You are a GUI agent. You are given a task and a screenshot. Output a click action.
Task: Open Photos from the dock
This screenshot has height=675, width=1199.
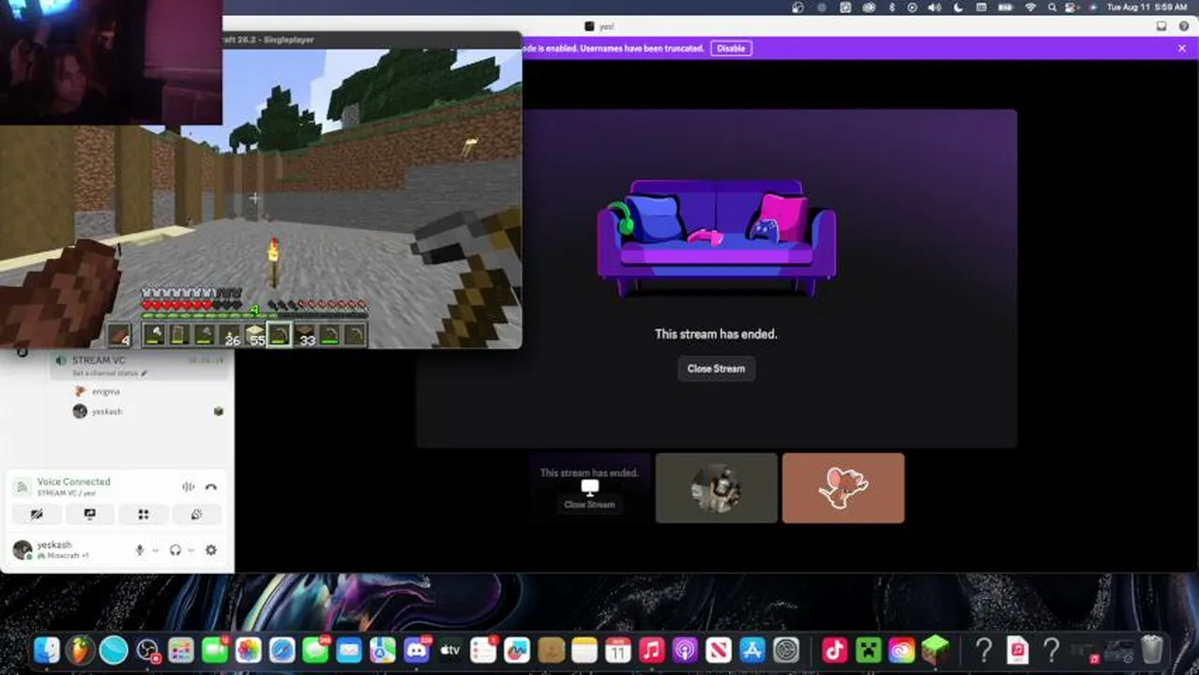coord(249,650)
